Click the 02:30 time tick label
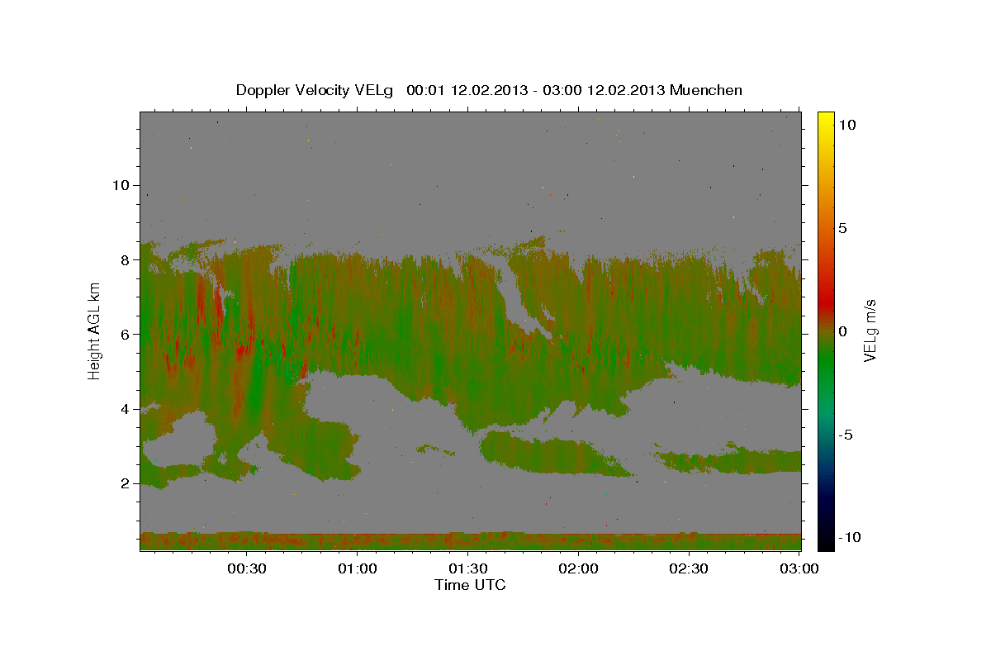 689,569
